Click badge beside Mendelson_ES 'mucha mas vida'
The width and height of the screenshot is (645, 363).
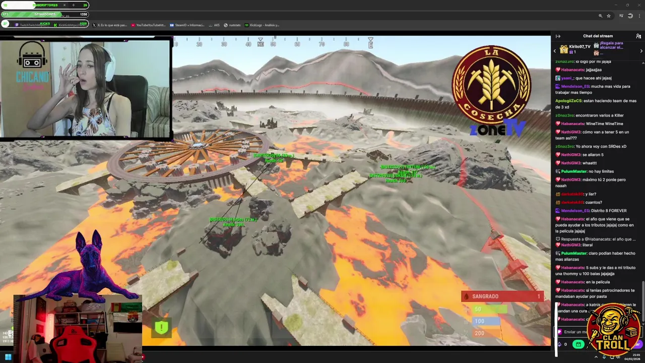(x=558, y=87)
